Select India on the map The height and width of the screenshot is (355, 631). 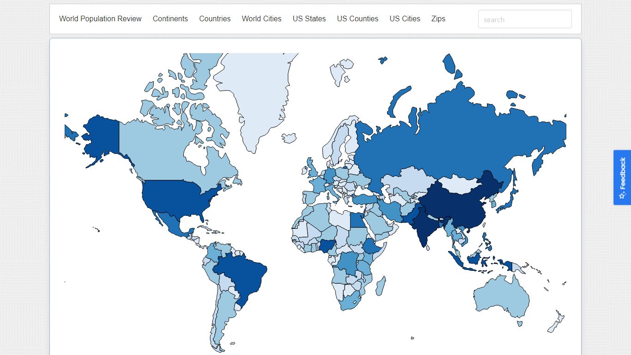pos(424,226)
